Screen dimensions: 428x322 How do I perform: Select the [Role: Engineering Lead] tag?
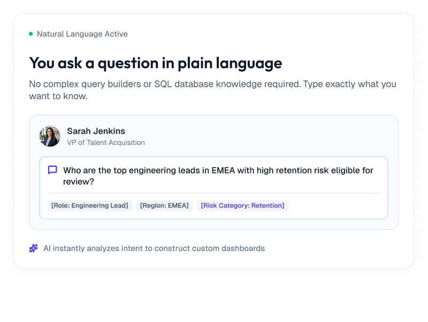[x=89, y=205]
